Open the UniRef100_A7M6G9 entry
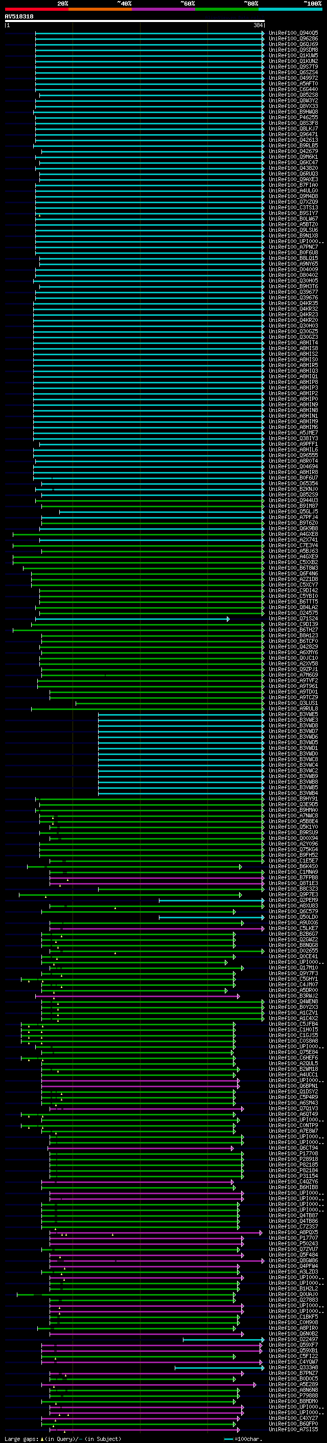Screen dimensions: 327x1443 tap(293, 675)
